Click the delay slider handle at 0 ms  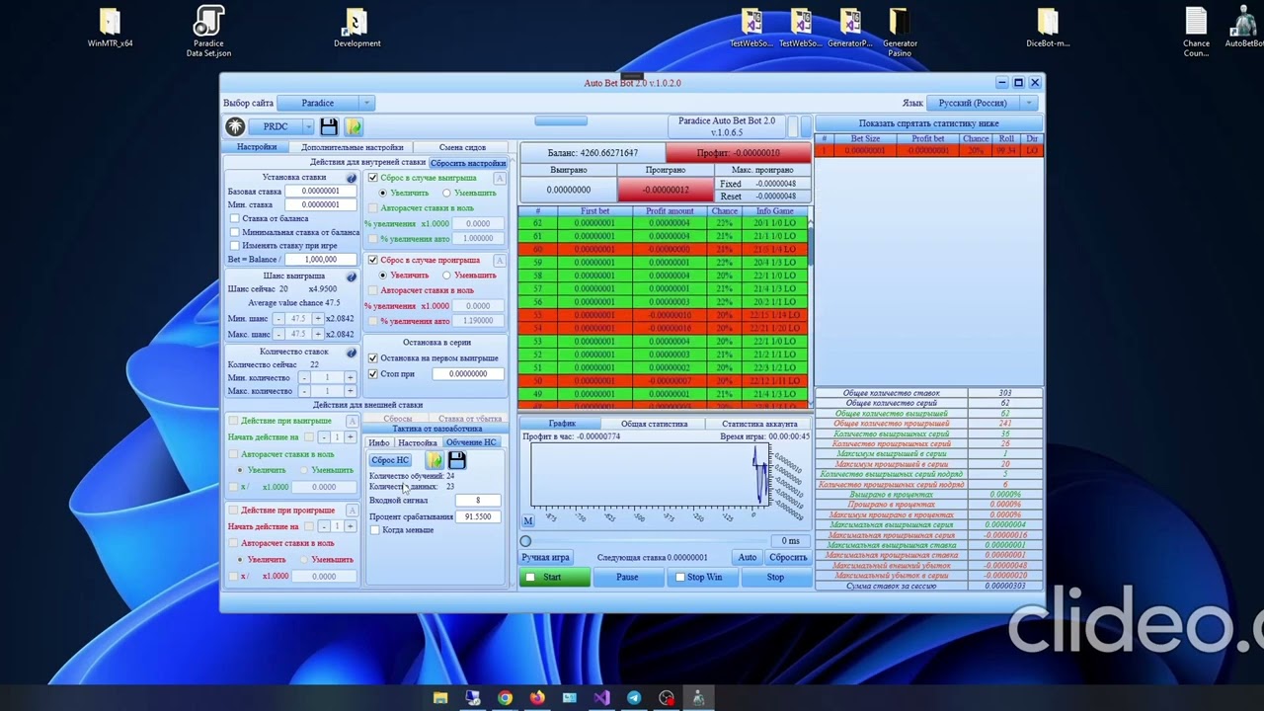click(x=525, y=540)
